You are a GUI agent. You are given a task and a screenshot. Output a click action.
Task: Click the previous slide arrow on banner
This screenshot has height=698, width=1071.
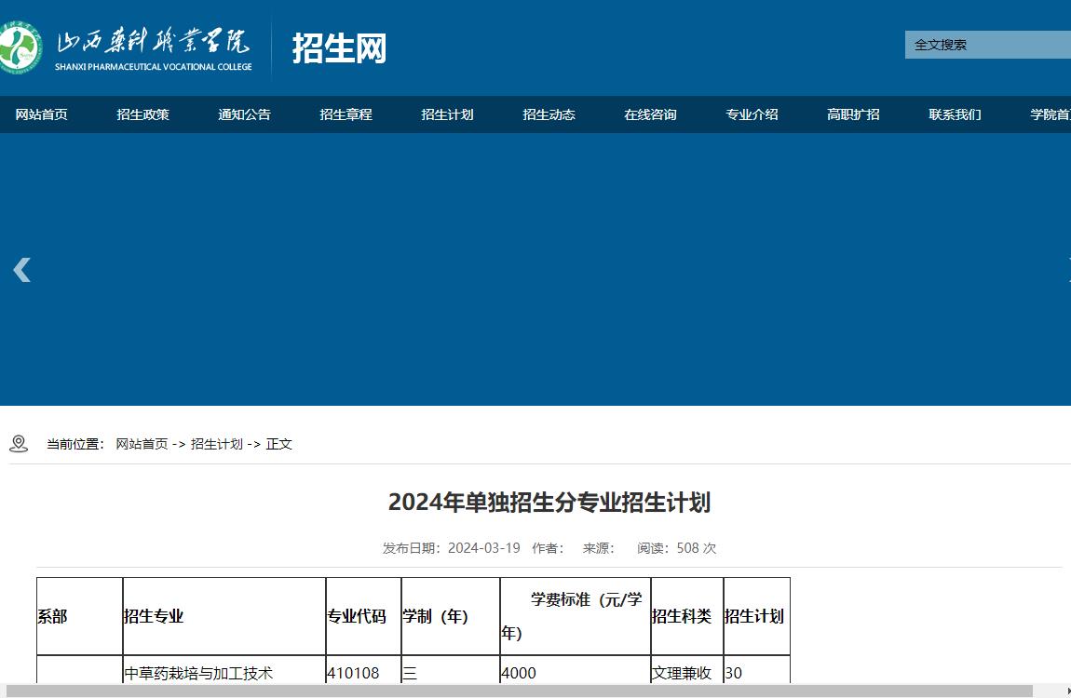[x=21, y=270]
